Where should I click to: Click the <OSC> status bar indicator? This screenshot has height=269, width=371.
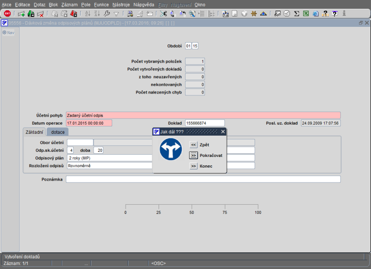[159, 263]
